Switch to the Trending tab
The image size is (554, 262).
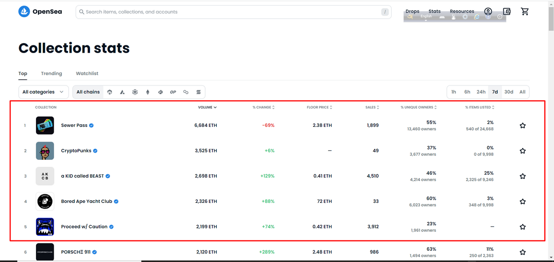coord(52,74)
